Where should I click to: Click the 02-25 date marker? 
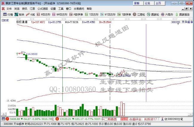click(144, 19)
